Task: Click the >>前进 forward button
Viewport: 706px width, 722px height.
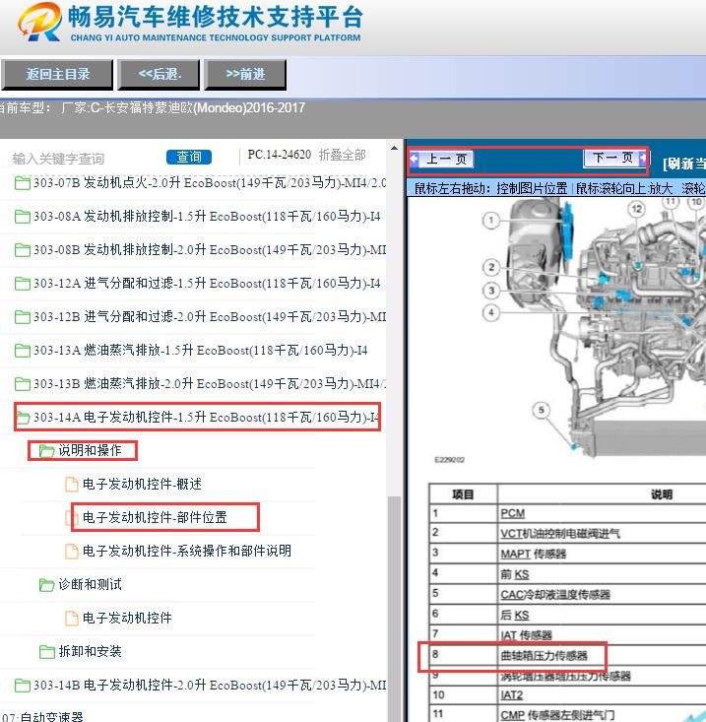Action: pos(246,74)
